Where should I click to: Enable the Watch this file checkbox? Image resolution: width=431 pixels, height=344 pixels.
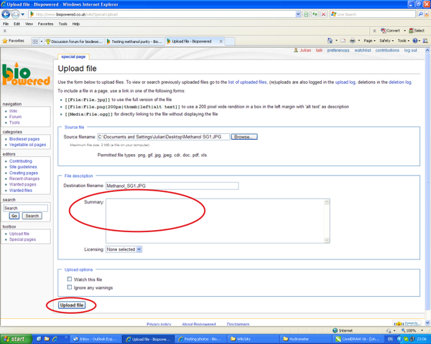point(70,279)
